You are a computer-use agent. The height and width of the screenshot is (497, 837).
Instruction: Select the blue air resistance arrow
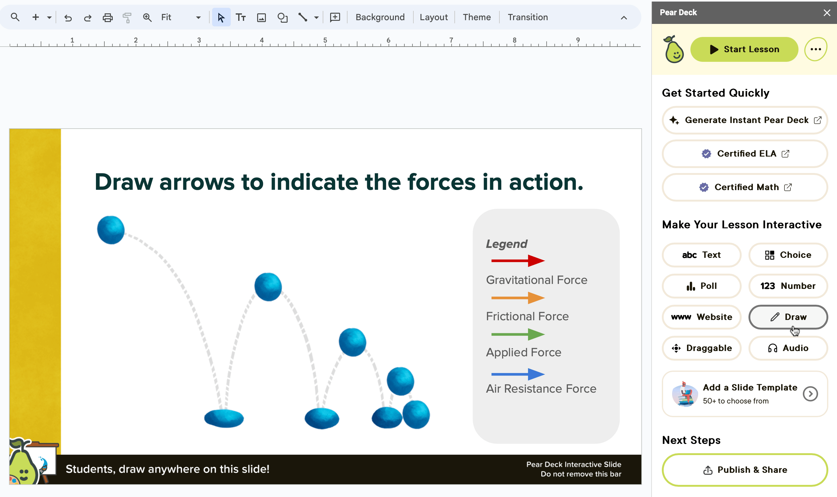(x=518, y=374)
